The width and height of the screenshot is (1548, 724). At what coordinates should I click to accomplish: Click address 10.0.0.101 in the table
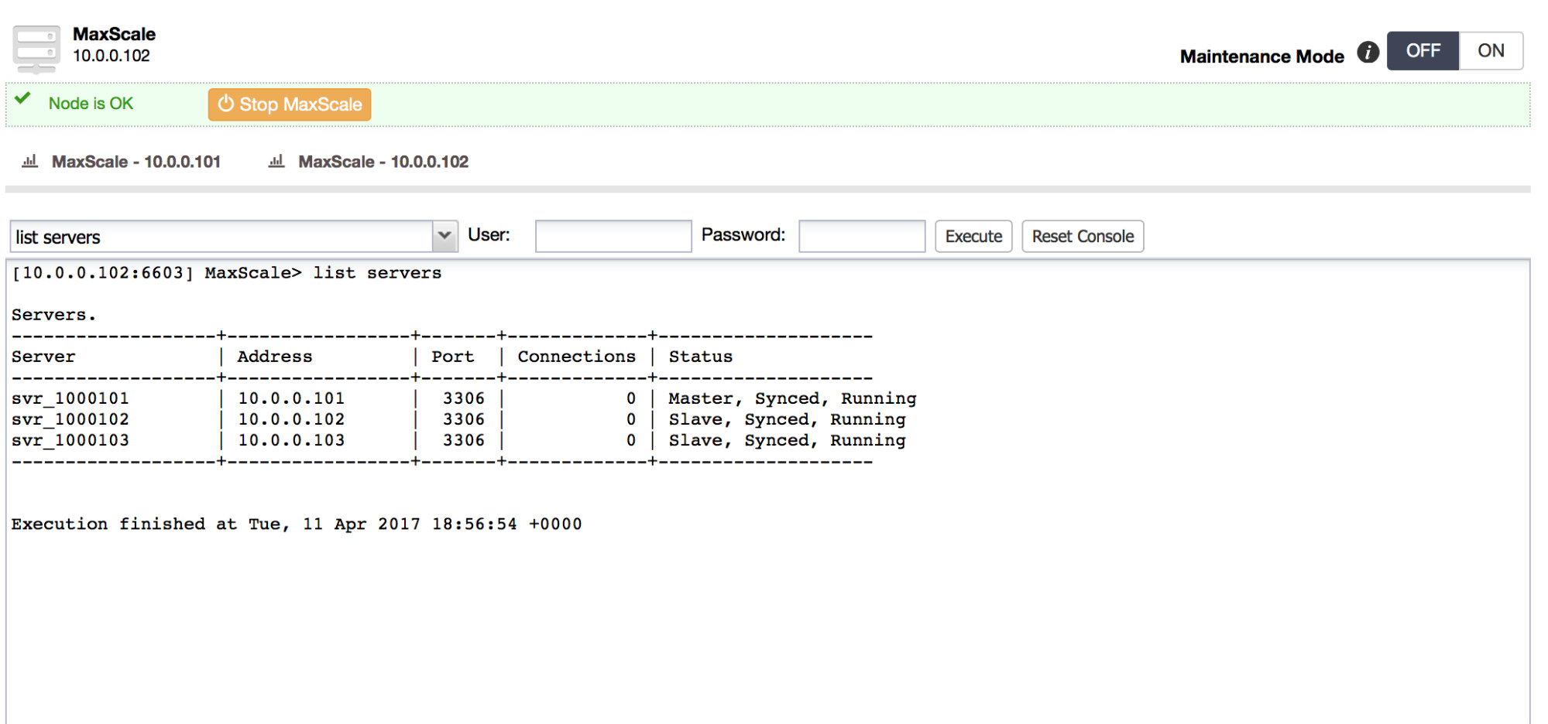click(291, 398)
